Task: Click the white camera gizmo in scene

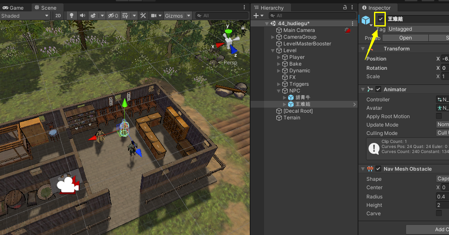Action: pos(68,185)
